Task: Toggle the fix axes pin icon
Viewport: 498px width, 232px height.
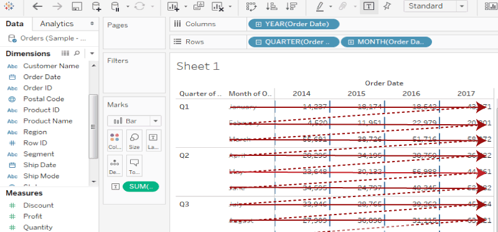Action: pos(387,6)
